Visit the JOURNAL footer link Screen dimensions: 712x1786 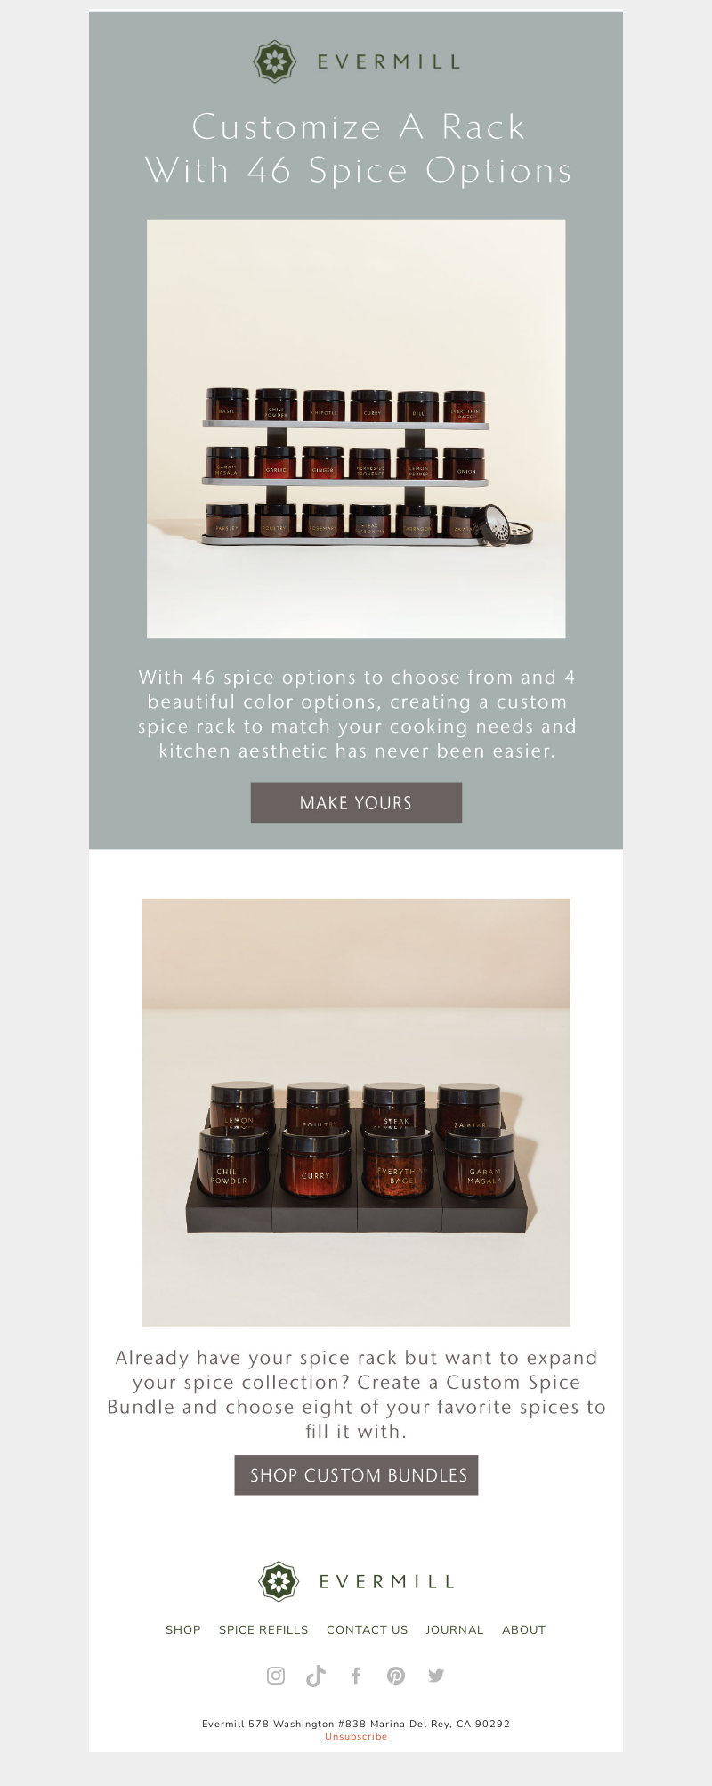pos(455,1629)
